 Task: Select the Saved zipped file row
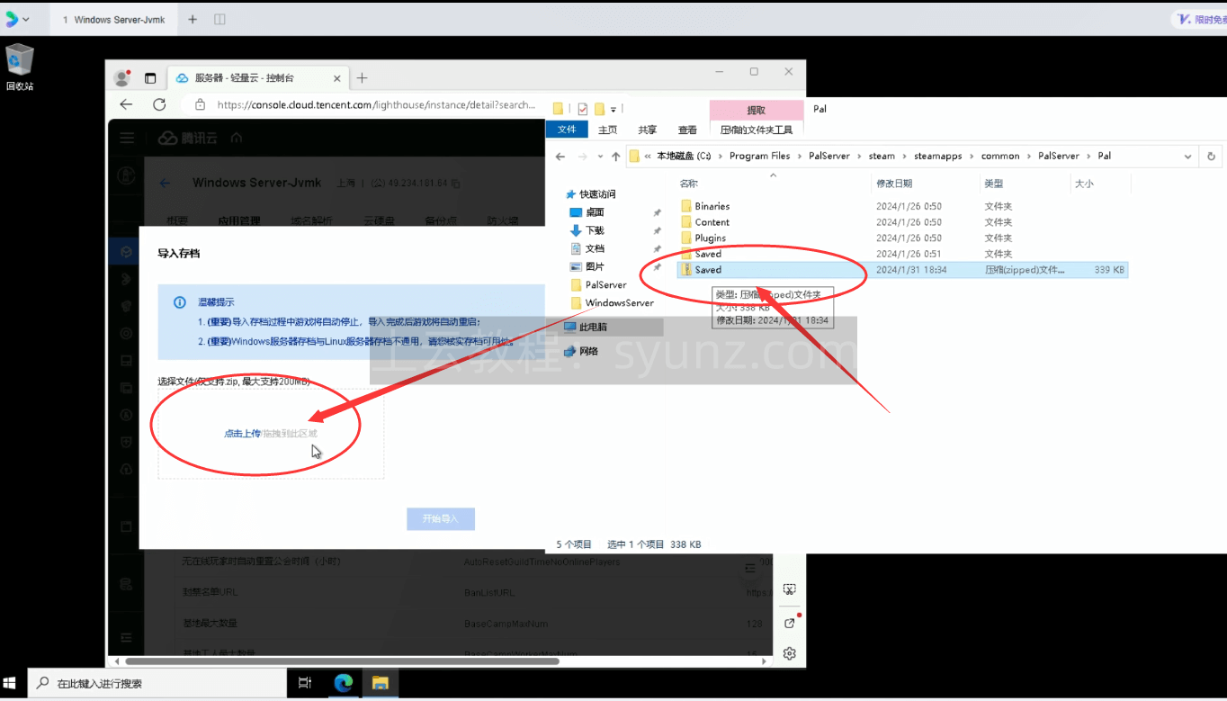point(902,270)
